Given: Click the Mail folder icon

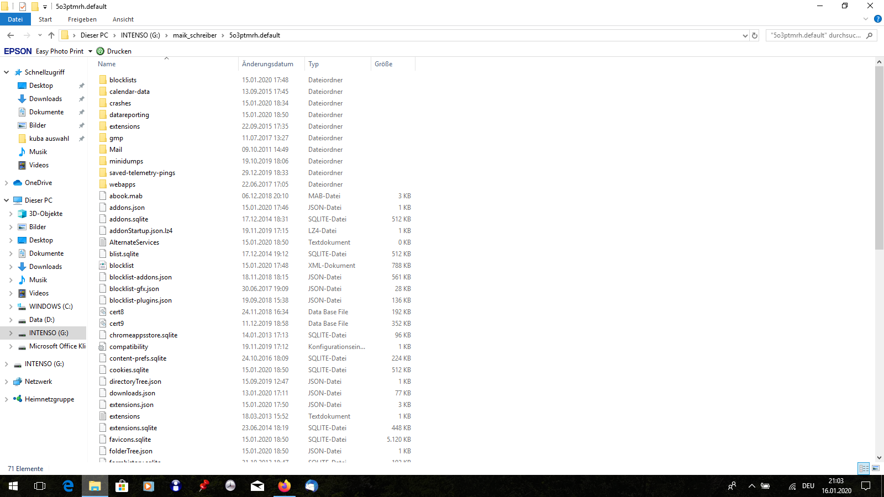Looking at the screenshot, I should tap(103, 150).
